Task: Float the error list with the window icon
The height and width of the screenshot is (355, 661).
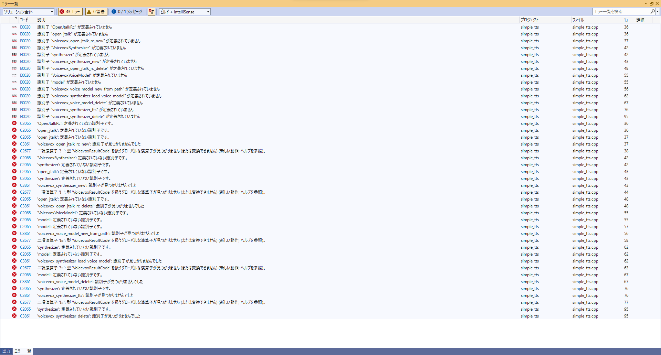Action: click(x=651, y=3)
